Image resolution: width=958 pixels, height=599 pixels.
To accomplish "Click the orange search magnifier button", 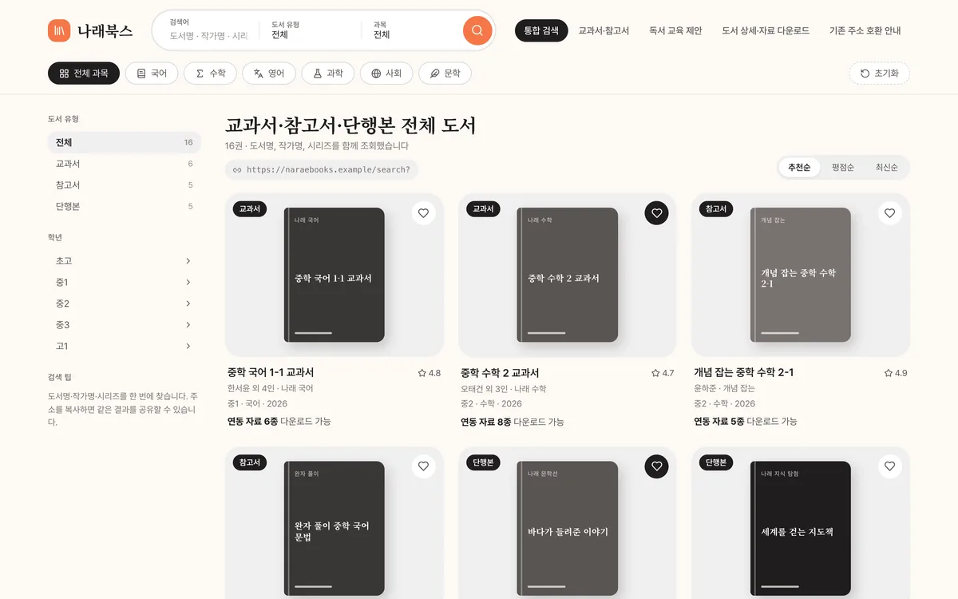I will [x=477, y=30].
